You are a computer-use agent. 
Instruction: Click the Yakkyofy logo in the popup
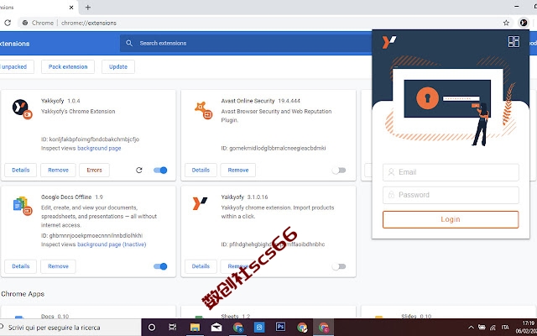(389, 42)
